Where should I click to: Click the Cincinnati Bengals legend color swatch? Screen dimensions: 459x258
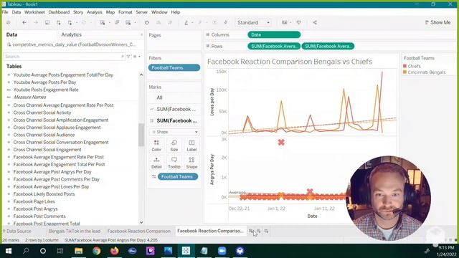click(404, 72)
